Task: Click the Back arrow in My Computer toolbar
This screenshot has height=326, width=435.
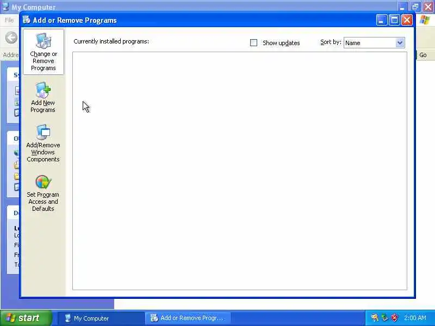Action: [11, 37]
